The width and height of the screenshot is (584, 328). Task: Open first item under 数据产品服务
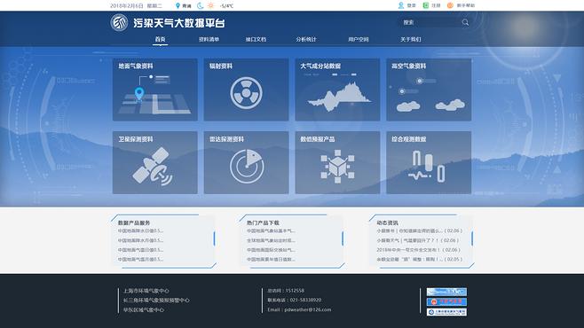click(x=140, y=231)
